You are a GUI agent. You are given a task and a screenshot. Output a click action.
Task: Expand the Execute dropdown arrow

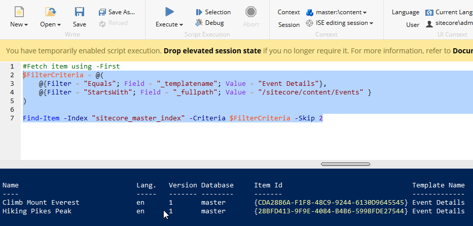(x=181, y=24)
